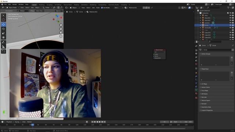Click the Material.001 breadcrumb in node editor
The image size is (235, 132).
[93, 12]
